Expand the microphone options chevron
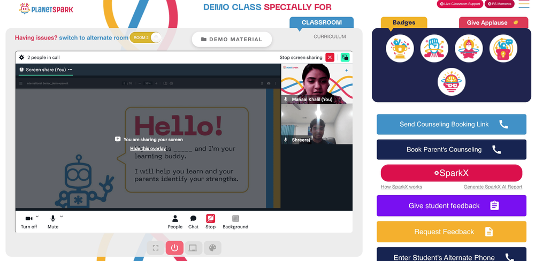This screenshot has height=261, width=535. [x=62, y=216]
